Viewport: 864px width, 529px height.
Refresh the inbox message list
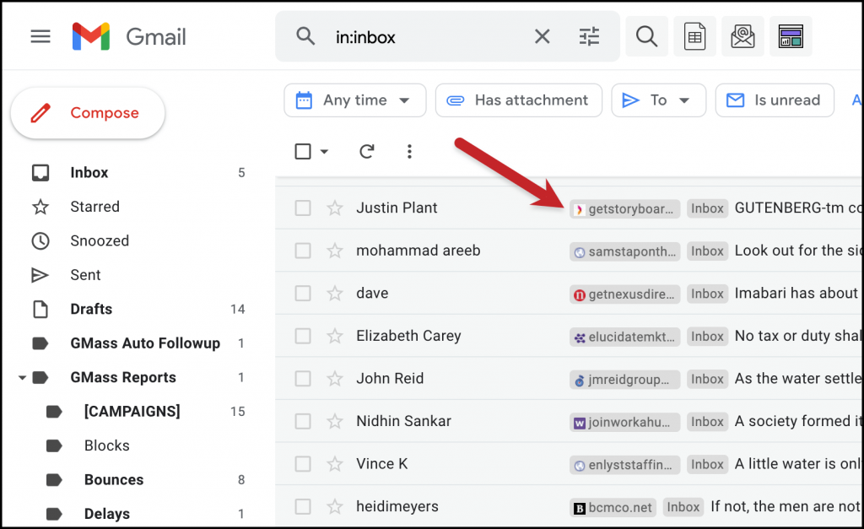coord(366,151)
